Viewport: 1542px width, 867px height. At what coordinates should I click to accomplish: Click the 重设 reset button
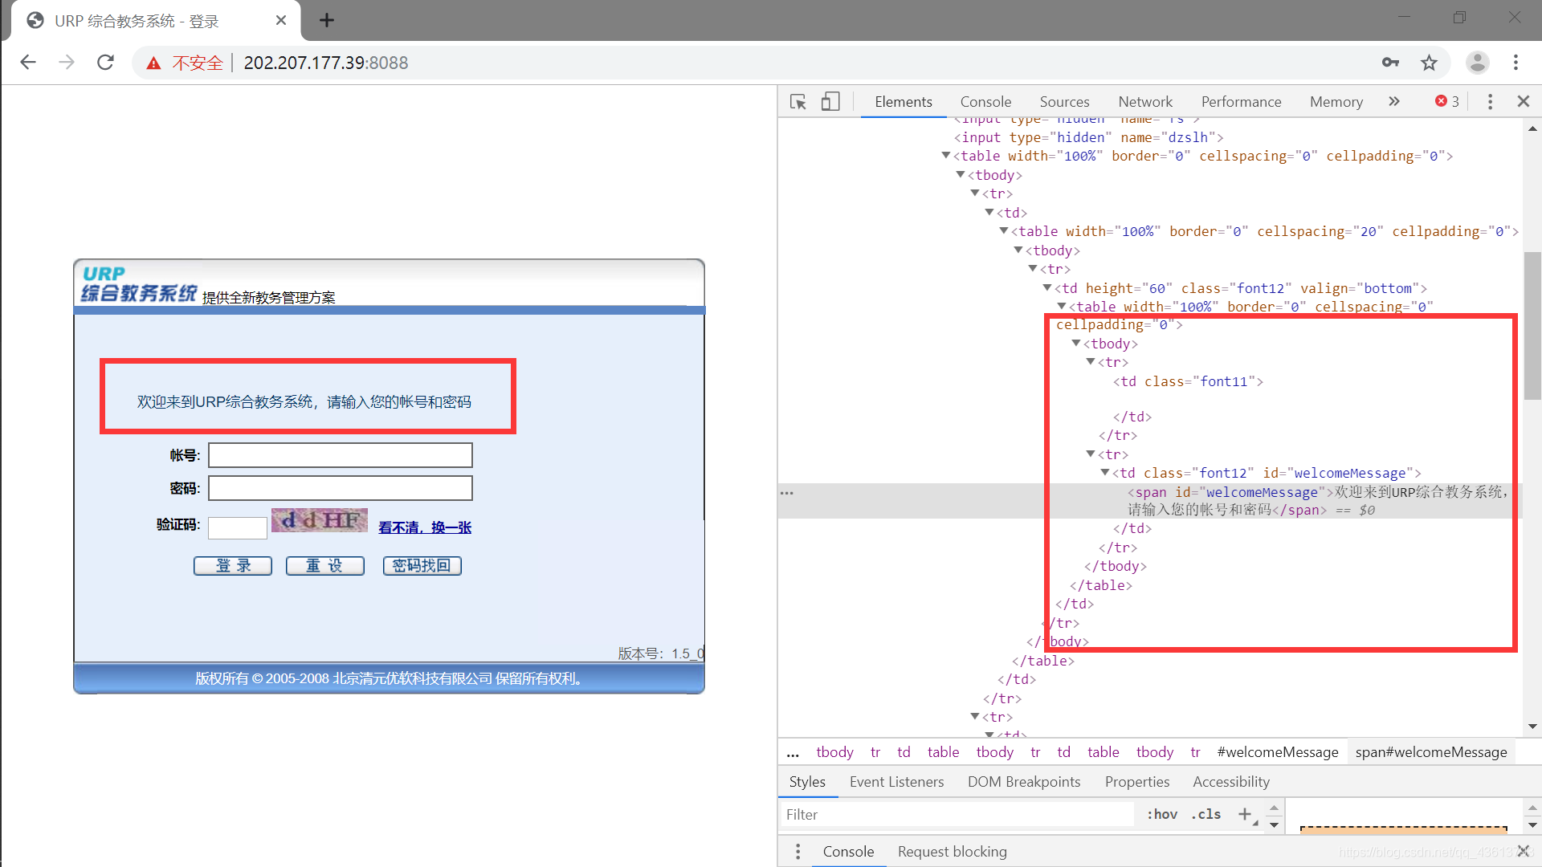324,566
